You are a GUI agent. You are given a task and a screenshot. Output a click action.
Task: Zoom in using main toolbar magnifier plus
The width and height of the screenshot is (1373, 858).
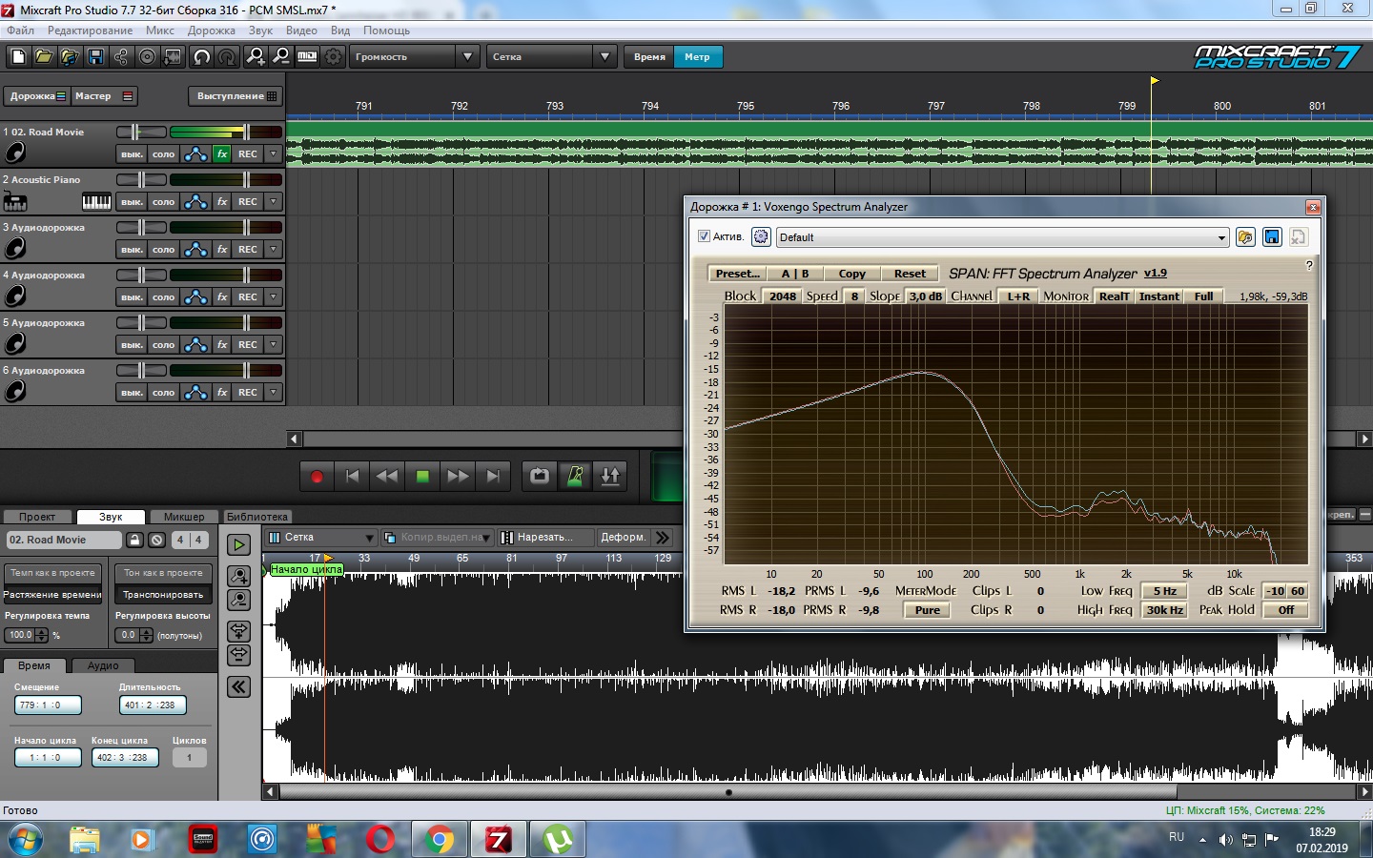[x=256, y=57]
